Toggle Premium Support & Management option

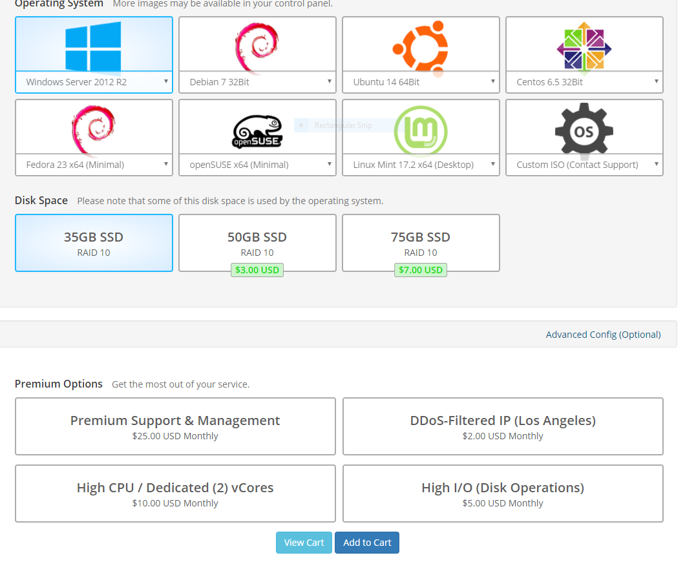click(x=175, y=426)
